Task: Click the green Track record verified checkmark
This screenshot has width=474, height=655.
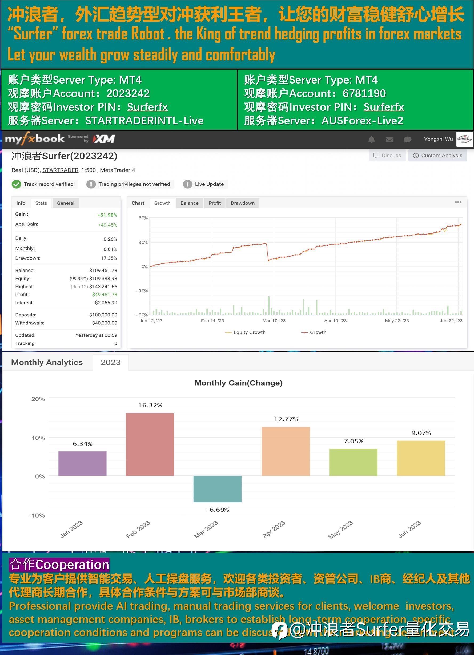Action: coord(17,184)
